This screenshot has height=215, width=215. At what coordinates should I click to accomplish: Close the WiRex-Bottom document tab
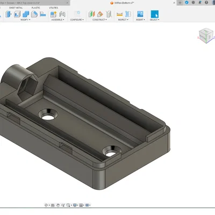(x=174, y=3)
